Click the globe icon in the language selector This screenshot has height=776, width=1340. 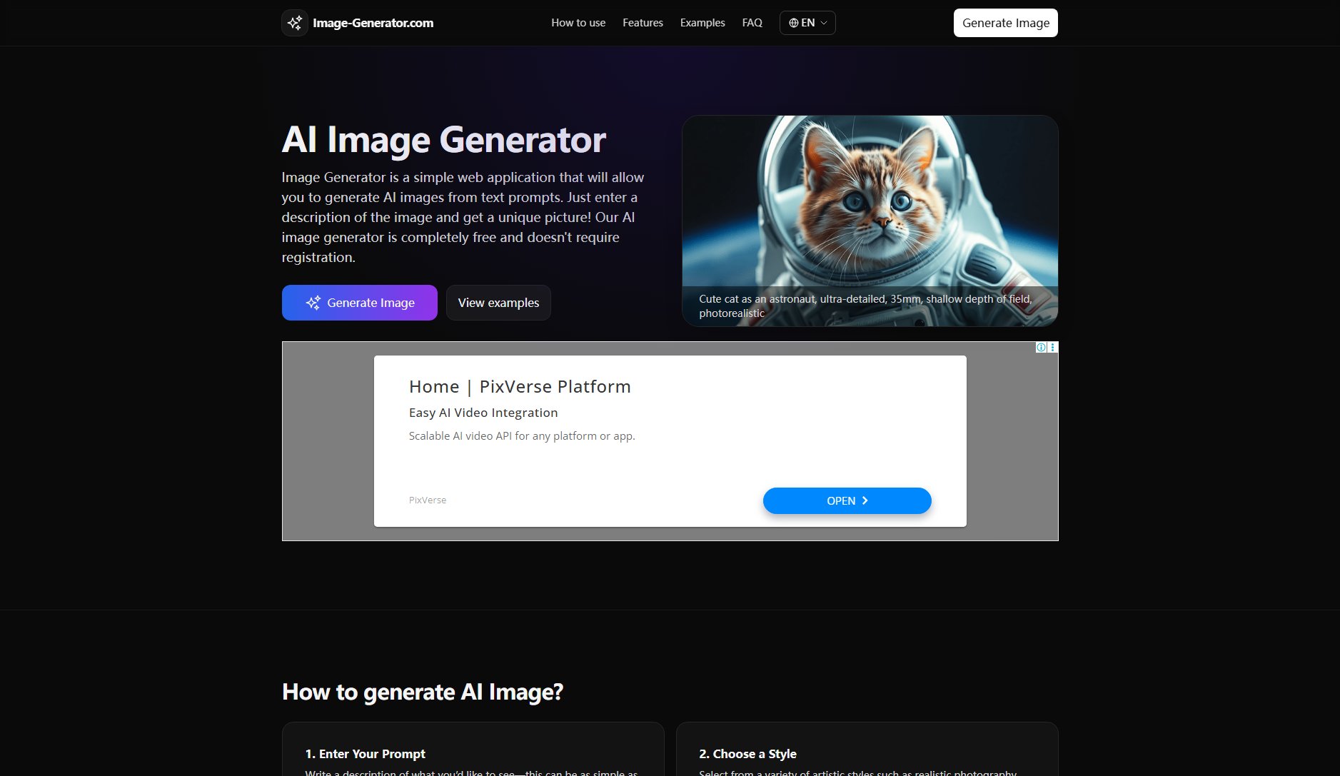[x=792, y=22]
